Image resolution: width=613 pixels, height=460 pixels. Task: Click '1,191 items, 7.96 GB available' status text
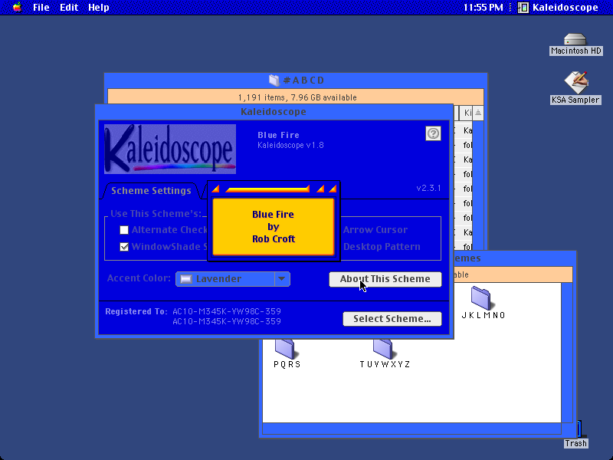[297, 97]
